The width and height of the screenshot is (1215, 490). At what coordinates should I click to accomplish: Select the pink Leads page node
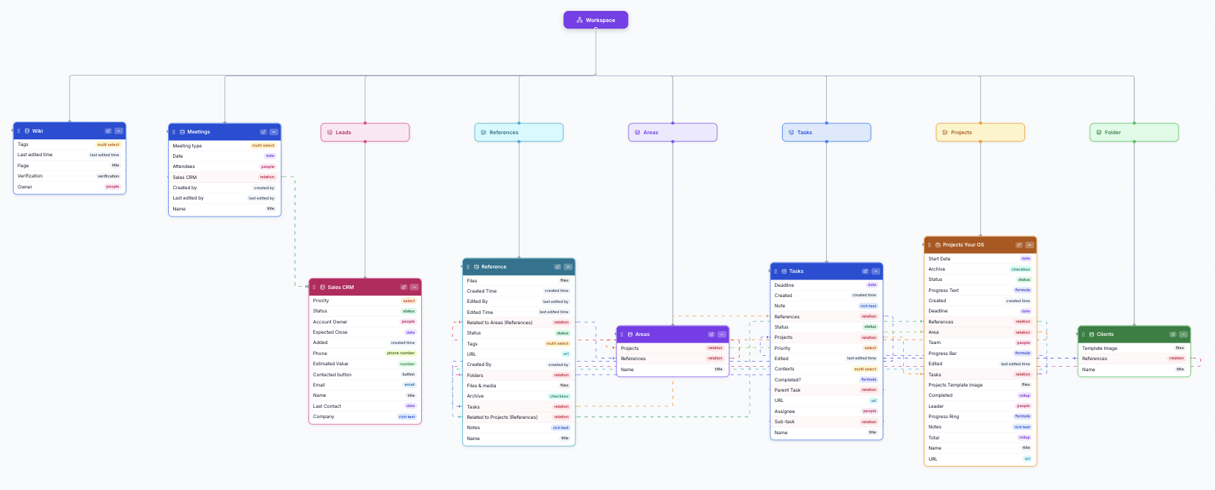coord(365,133)
